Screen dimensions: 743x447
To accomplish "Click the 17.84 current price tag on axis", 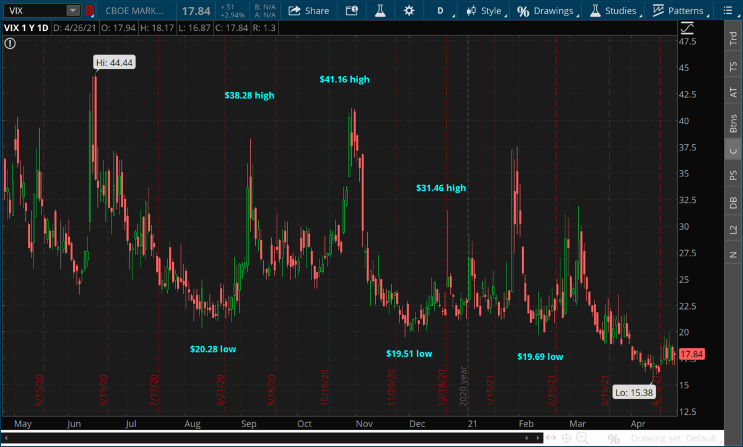I will (692, 355).
